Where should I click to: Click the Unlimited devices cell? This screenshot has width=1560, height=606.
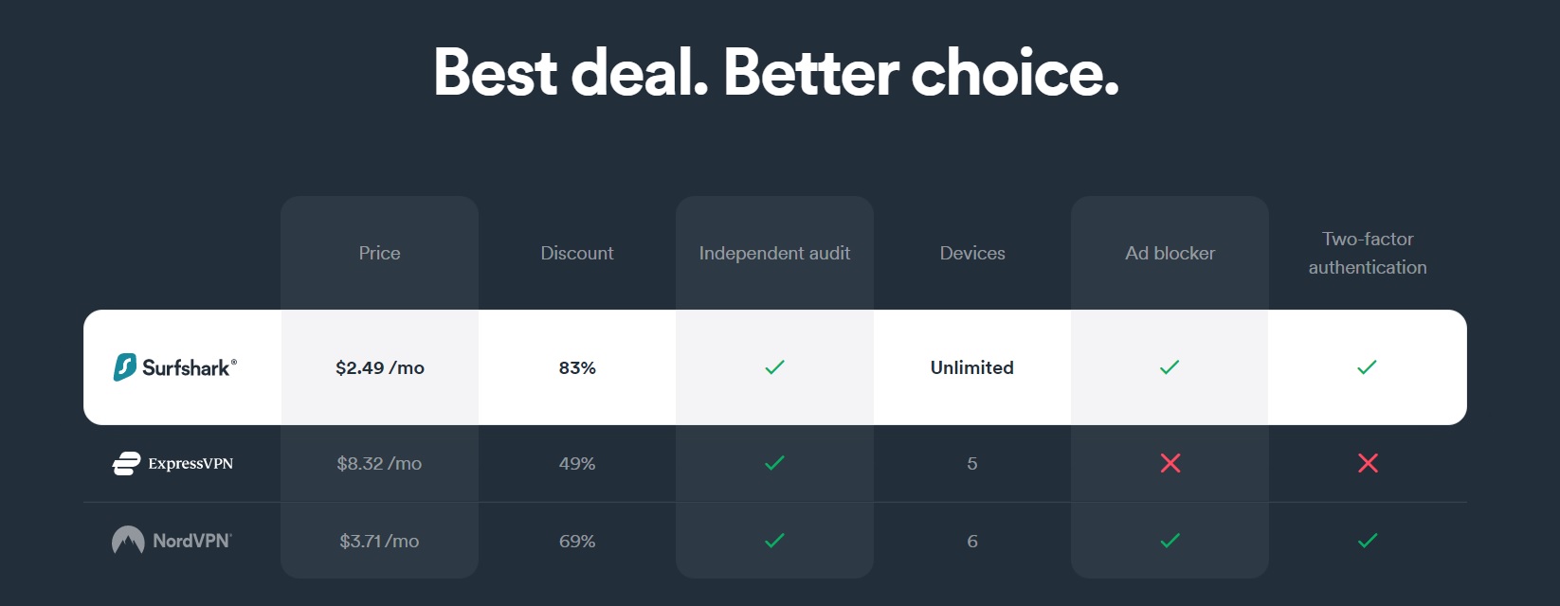pyautogui.click(x=972, y=367)
